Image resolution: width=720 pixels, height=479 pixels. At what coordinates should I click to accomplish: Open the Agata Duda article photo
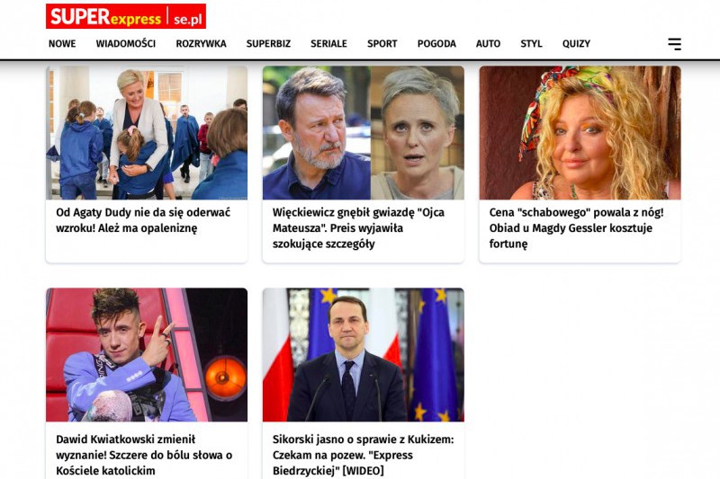147,132
